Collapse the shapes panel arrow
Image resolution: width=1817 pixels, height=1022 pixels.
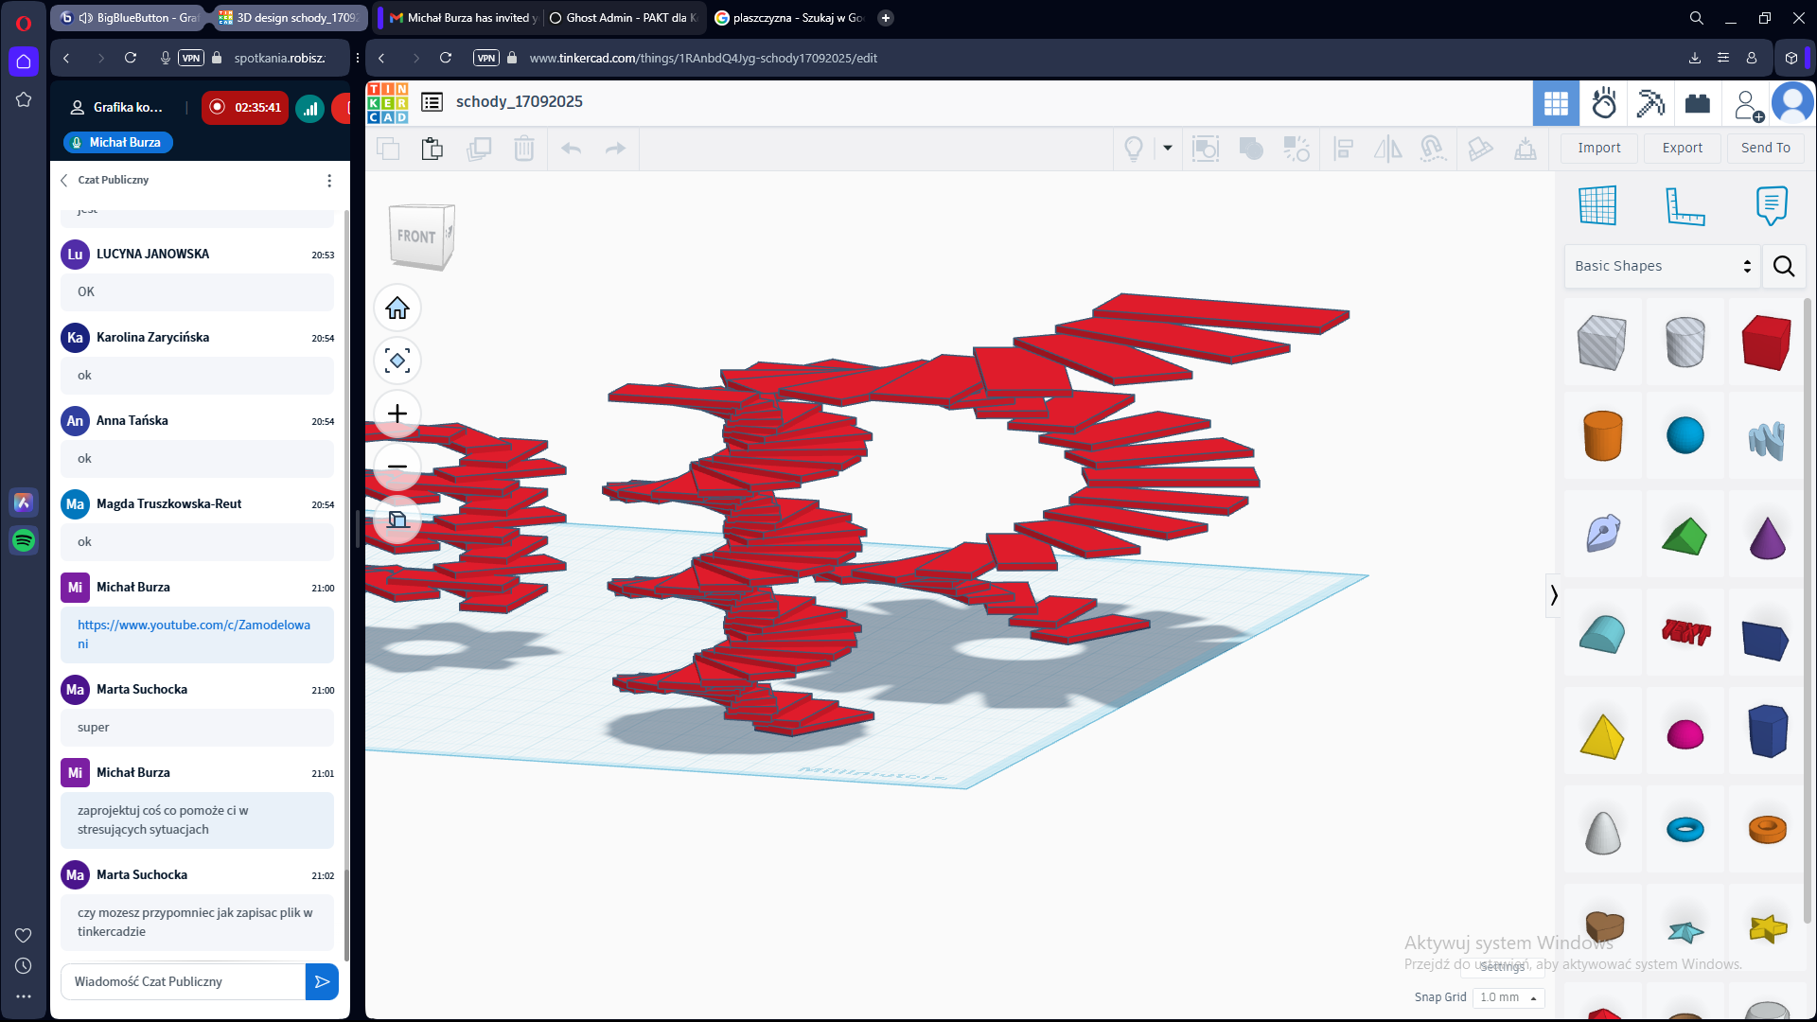pos(1553,595)
